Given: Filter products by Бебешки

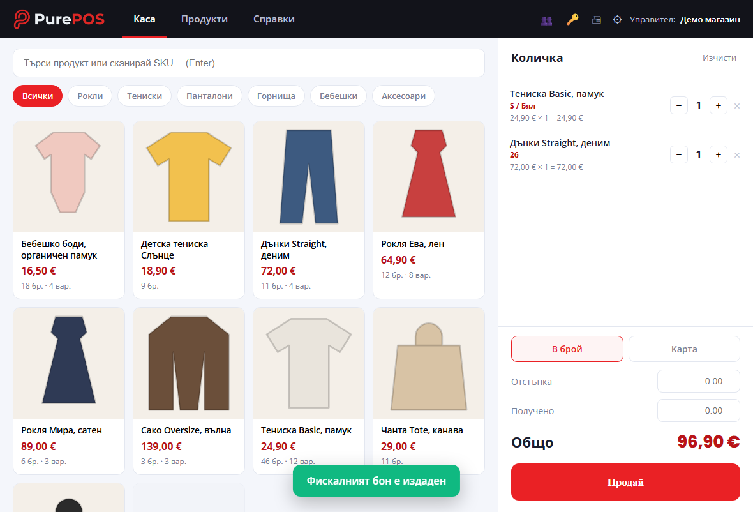Looking at the screenshot, I should (339, 96).
